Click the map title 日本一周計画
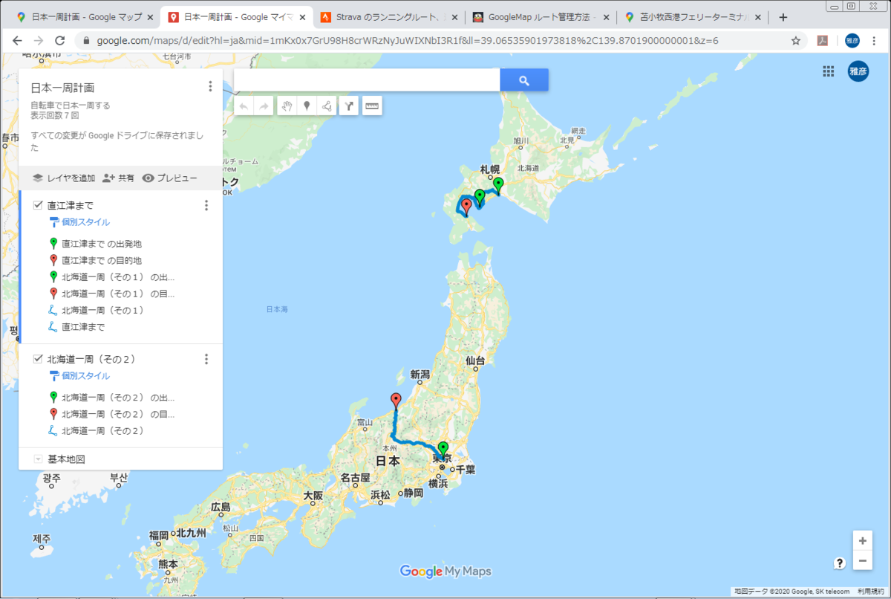This screenshot has height=599, width=891. point(62,88)
